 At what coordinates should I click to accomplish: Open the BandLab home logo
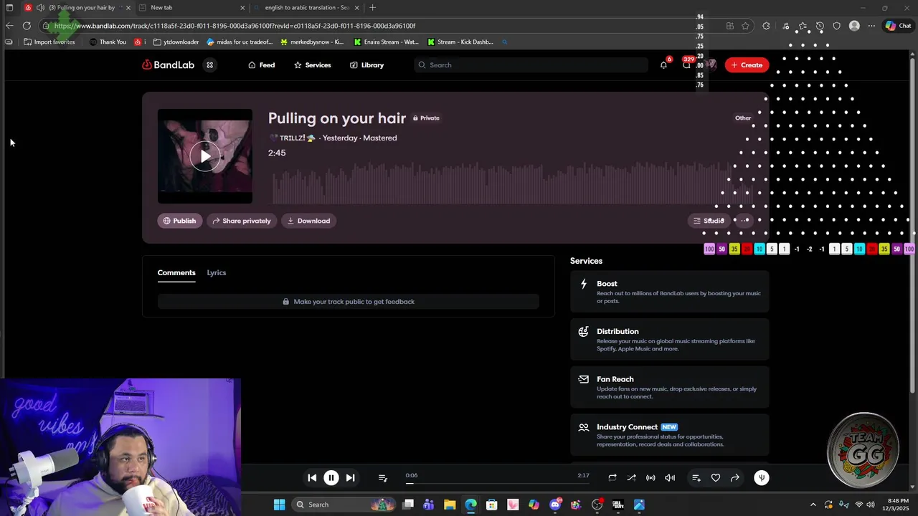coord(168,64)
